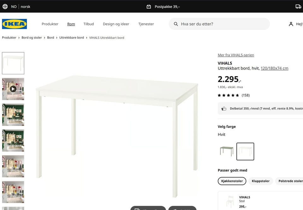Select the Kjøkkenstoler filter chip
The image size is (303, 210).
click(232, 181)
